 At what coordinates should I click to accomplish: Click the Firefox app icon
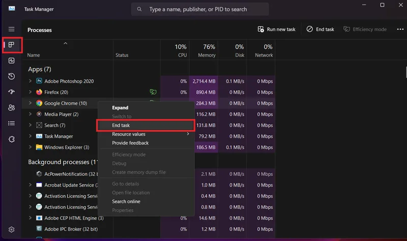pos(39,92)
